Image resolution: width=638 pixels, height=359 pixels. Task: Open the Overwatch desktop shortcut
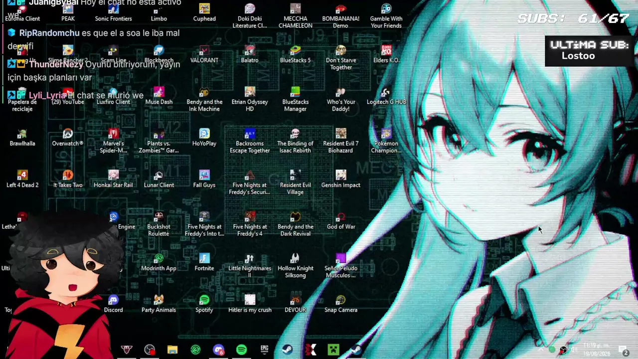[x=68, y=137]
